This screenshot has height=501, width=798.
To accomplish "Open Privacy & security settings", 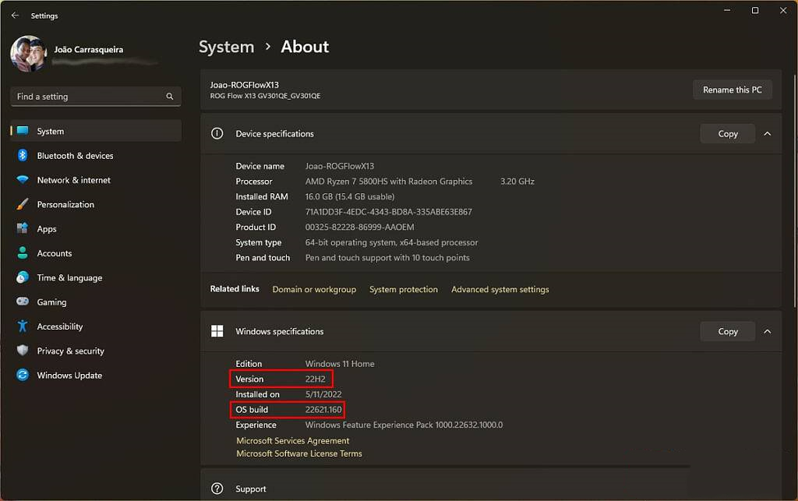I will click(x=71, y=351).
